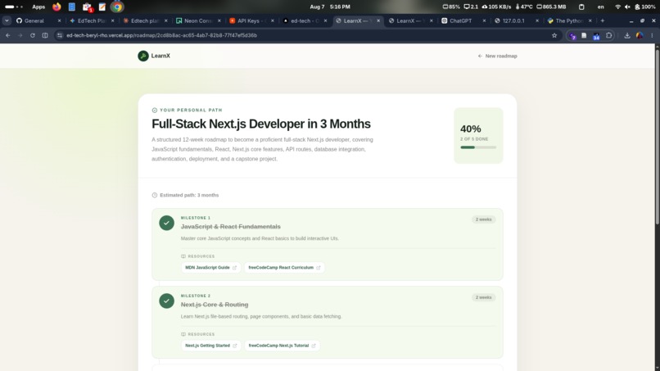Click the 47°C temperature indicator
The height and width of the screenshot is (371, 660).
point(524,7)
